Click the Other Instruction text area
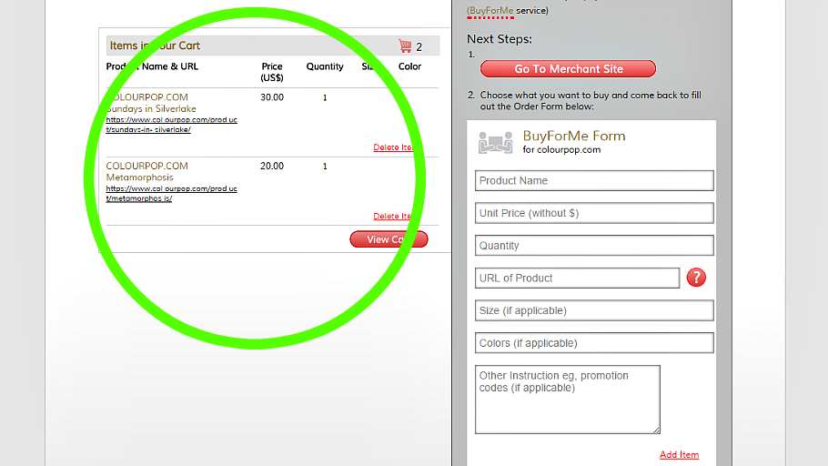 pos(567,400)
